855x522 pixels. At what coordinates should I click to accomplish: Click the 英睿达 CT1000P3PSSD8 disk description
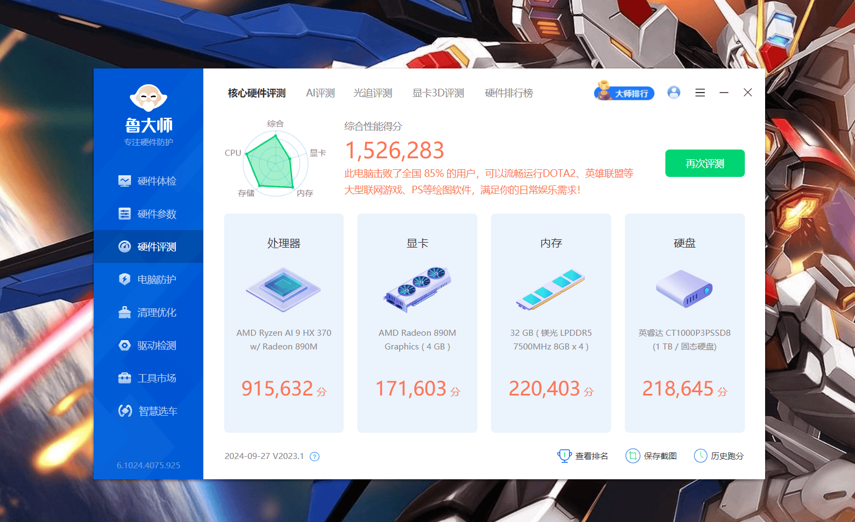click(685, 340)
